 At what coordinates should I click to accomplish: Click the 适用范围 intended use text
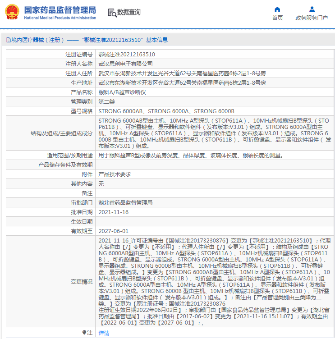coord(191,155)
